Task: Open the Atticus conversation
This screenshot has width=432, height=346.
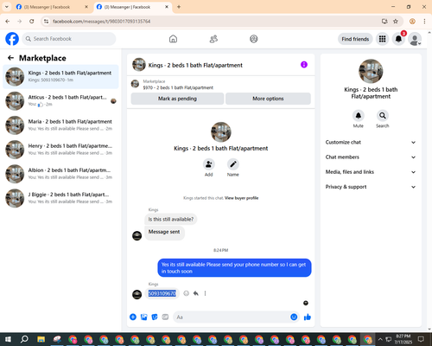Action: pyautogui.click(x=60, y=101)
